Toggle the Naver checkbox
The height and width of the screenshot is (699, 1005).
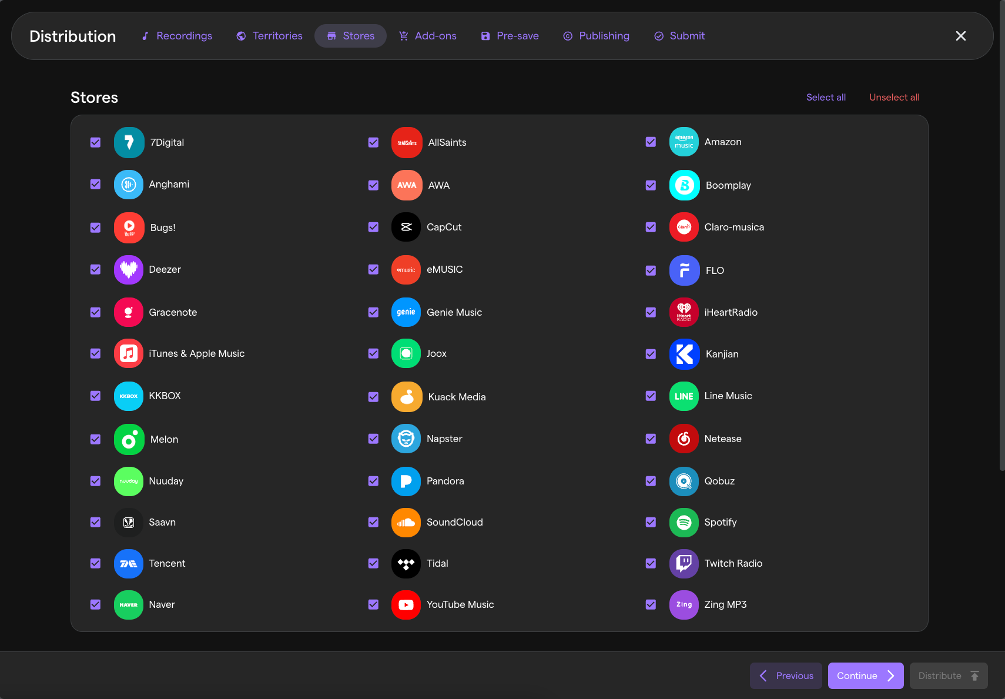tap(95, 604)
